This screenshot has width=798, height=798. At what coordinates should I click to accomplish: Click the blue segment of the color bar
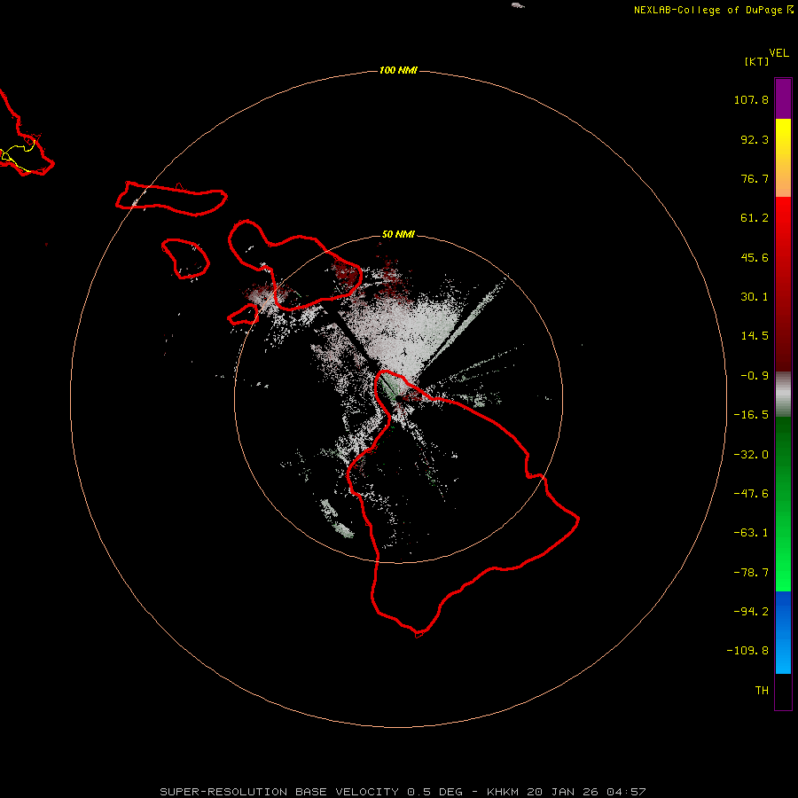pyautogui.click(x=783, y=632)
